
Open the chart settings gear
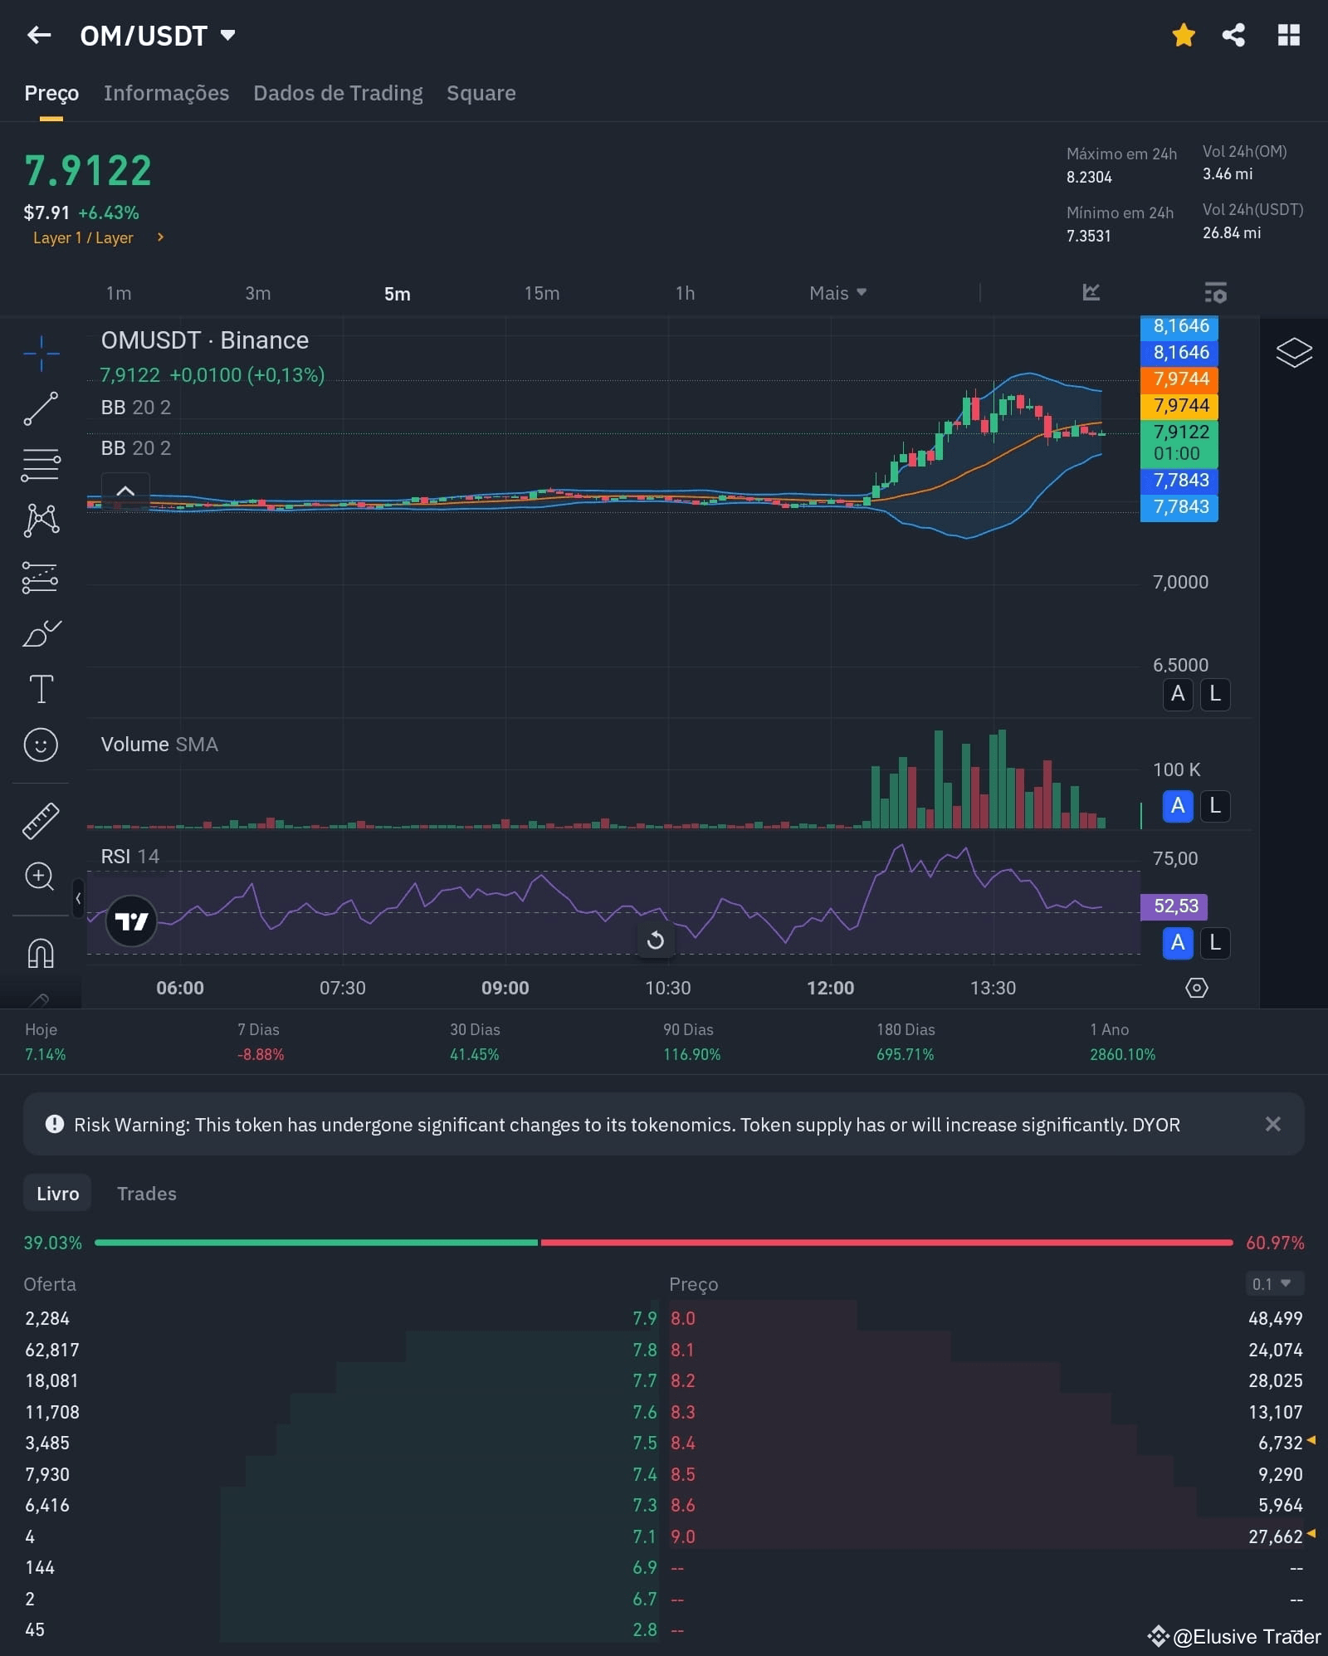[x=1195, y=988]
